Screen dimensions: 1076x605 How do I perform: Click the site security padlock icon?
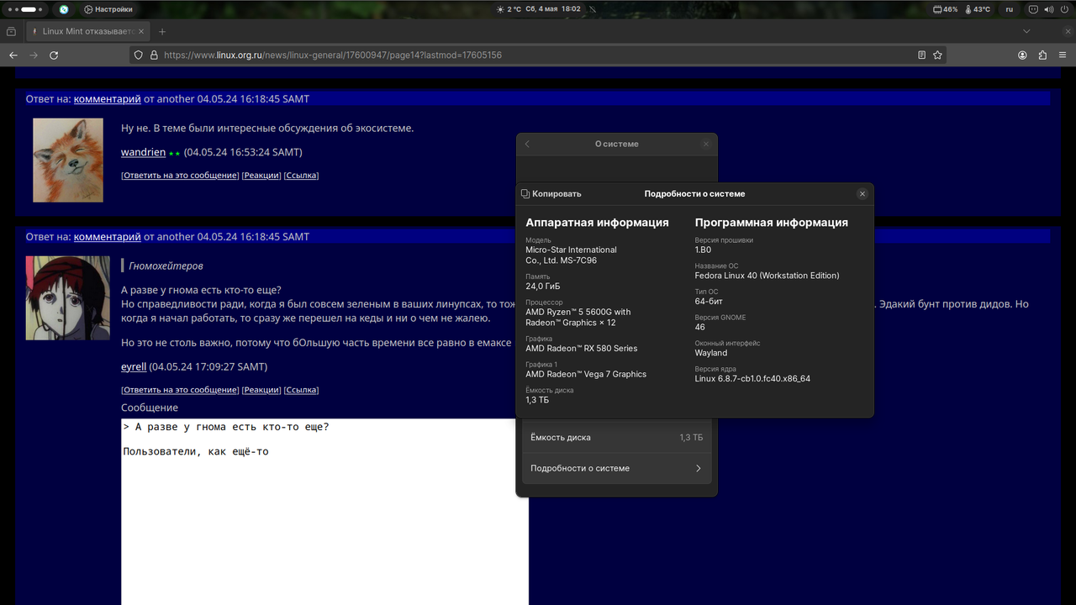pos(154,55)
